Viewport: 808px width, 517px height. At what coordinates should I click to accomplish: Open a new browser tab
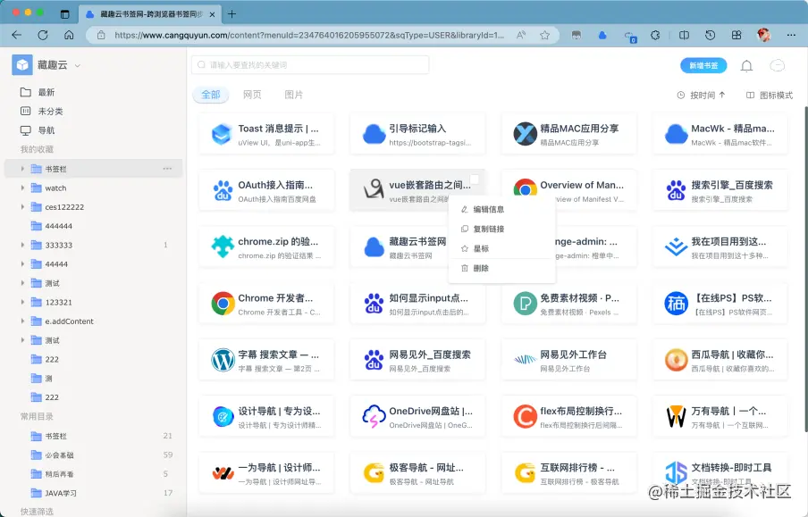[231, 14]
